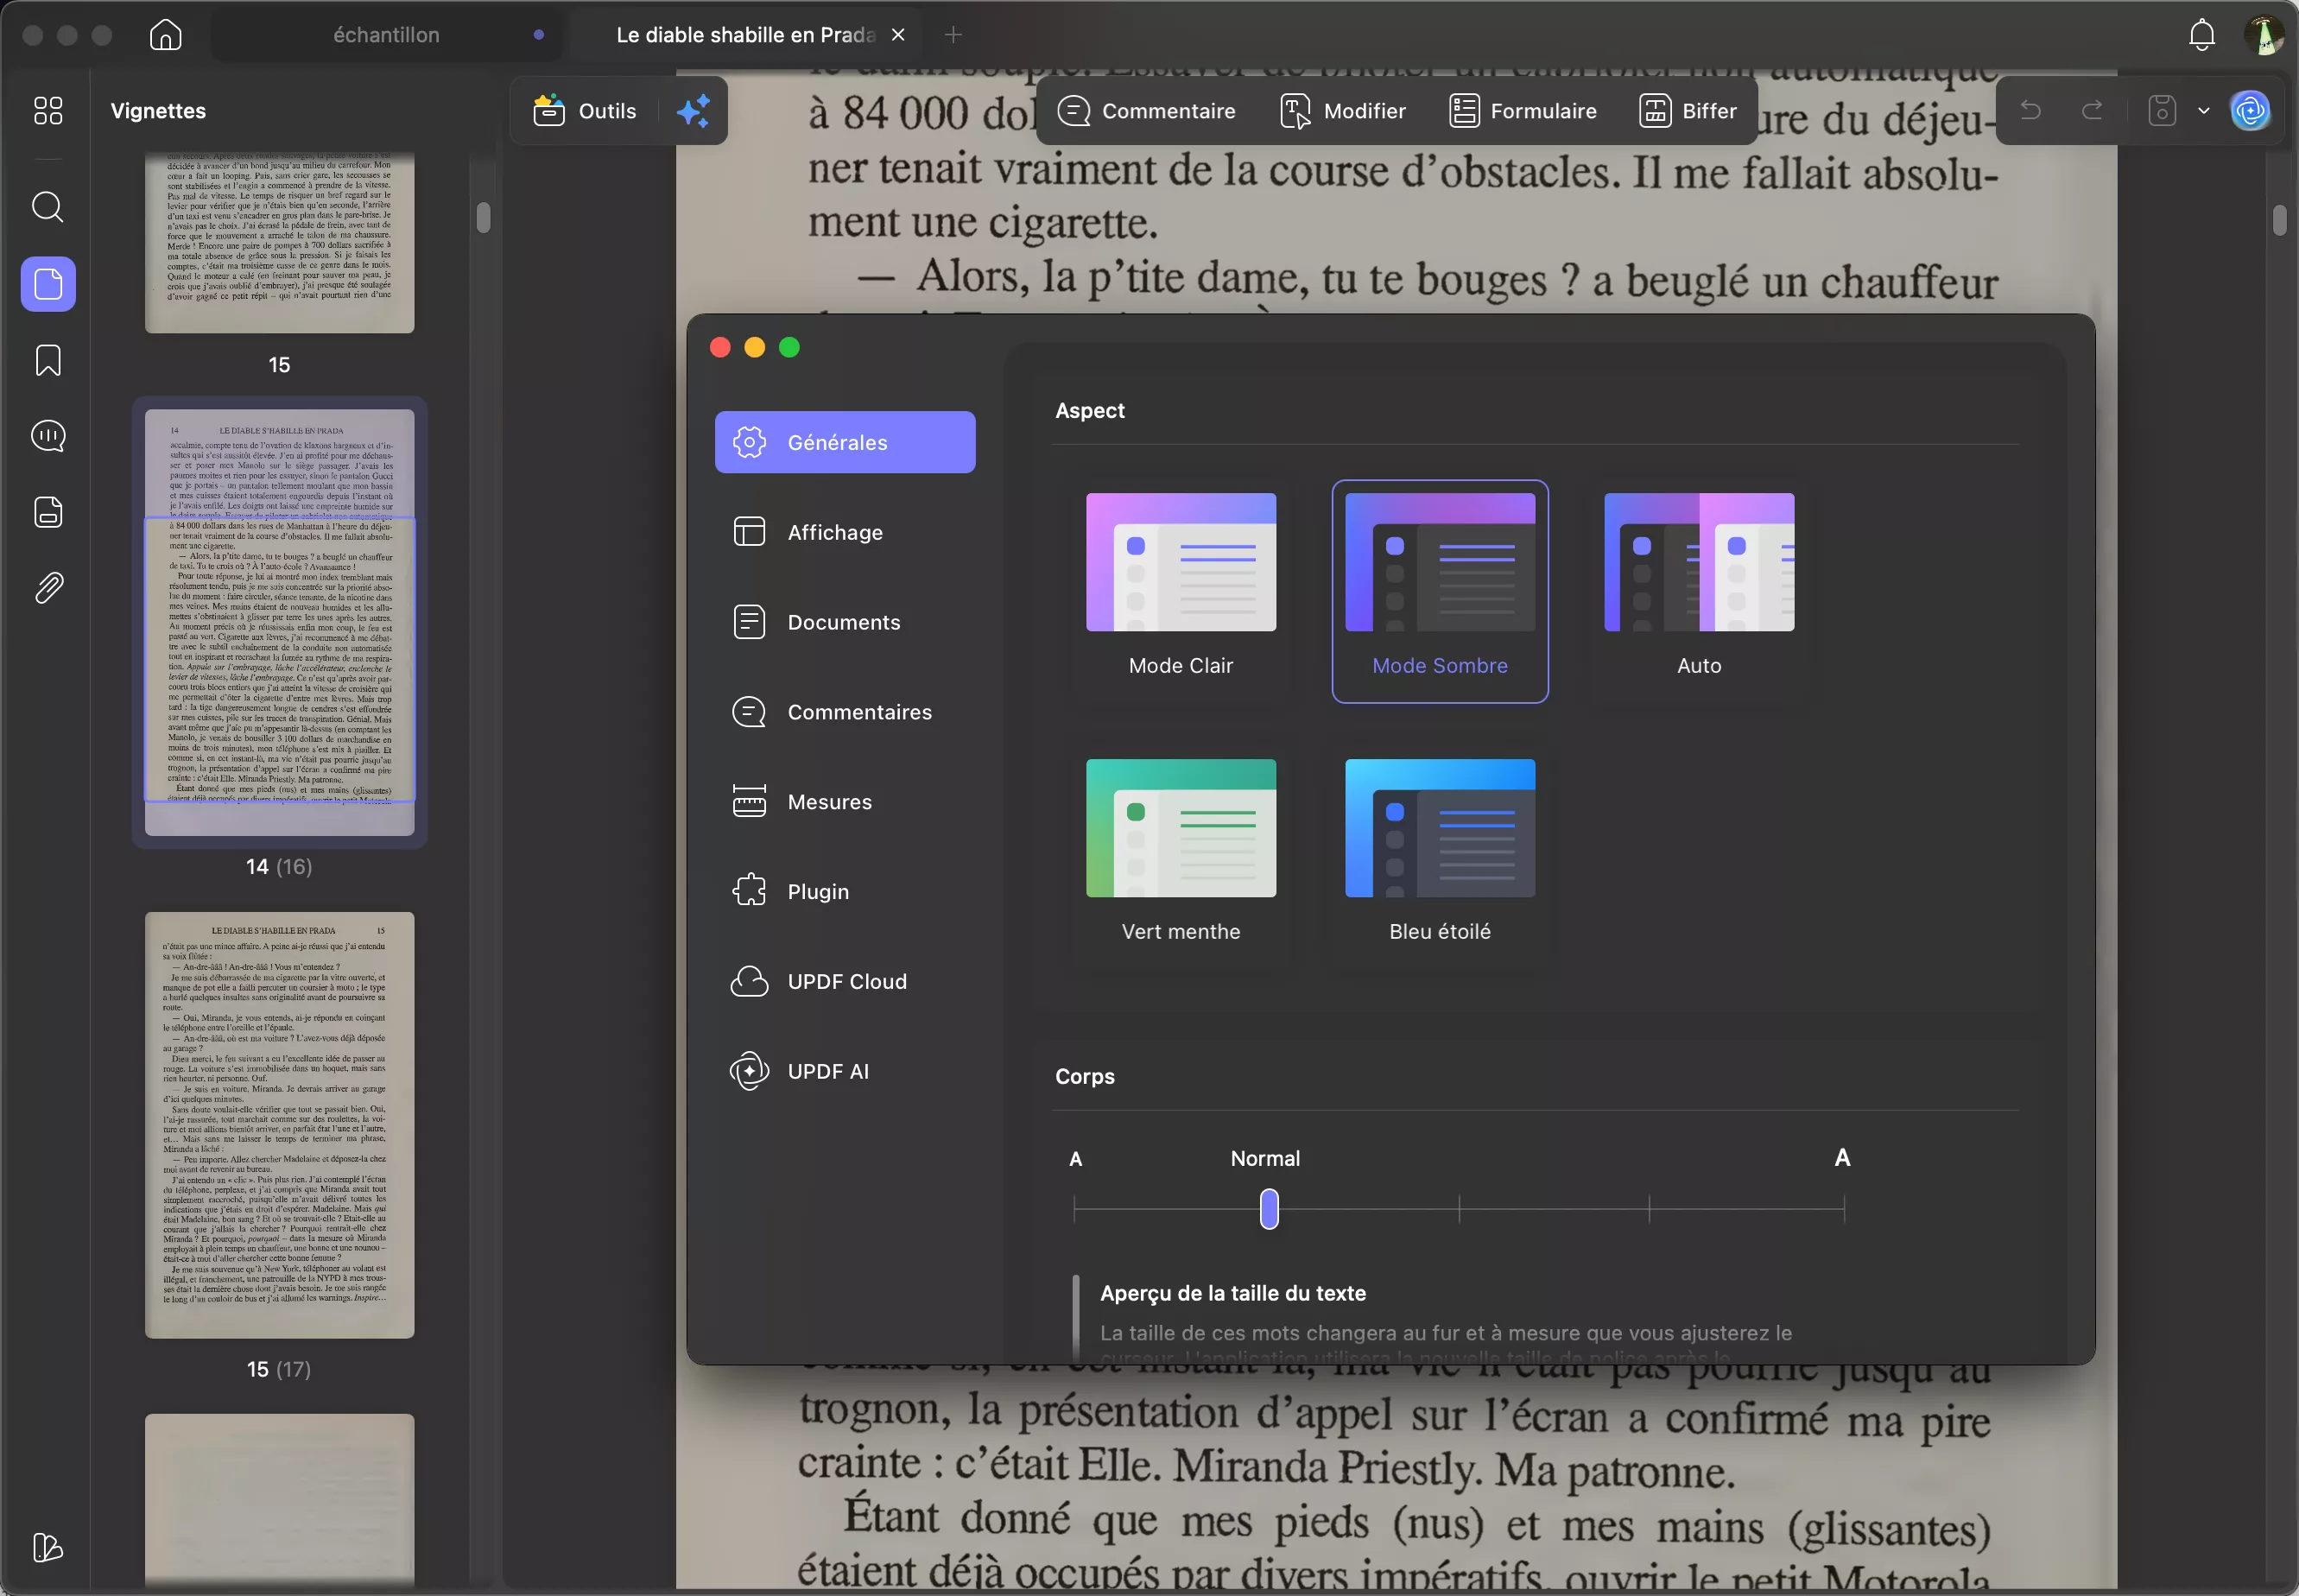
Task: Open the Affichage settings section
Action: point(834,532)
